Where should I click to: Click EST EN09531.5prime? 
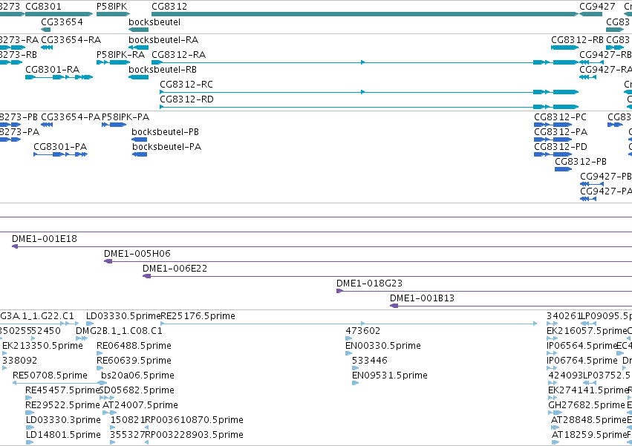point(390,376)
